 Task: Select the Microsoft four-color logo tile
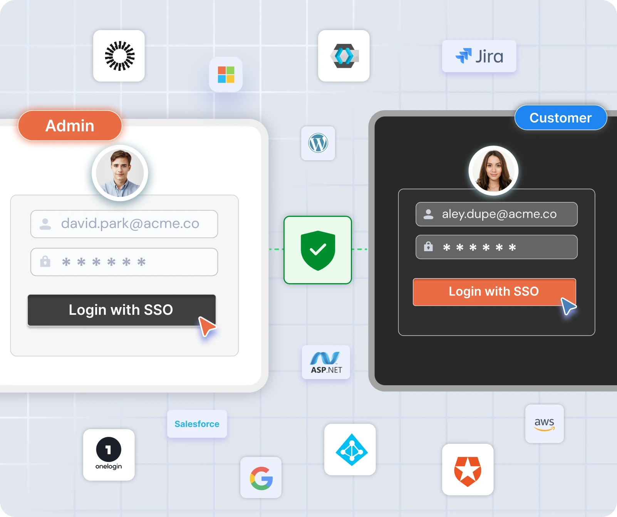[226, 74]
